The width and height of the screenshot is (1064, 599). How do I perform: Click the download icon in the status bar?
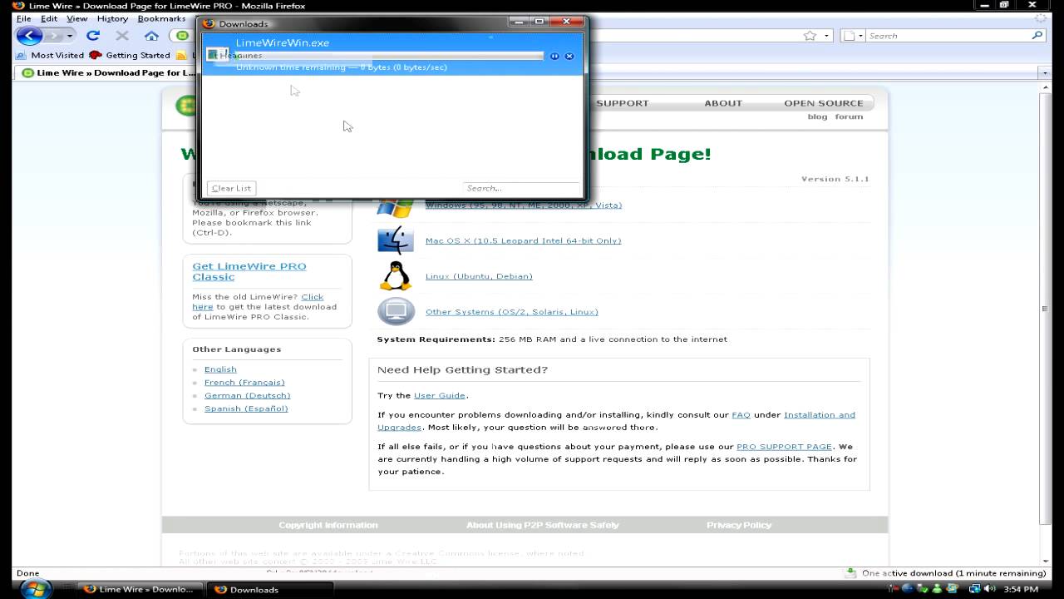(850, 573)
